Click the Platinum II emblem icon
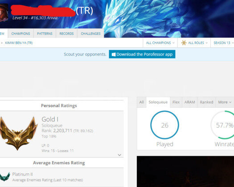Screen dimensions: 234x187 tap(5, 177)
